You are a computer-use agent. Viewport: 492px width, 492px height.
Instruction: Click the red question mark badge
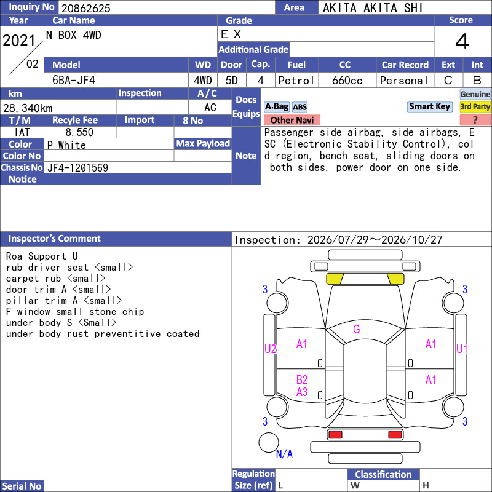(x=475, y=120)
